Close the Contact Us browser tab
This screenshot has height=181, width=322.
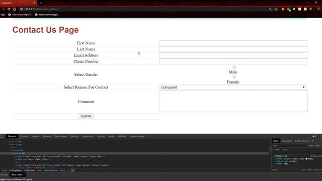point(34,3)
